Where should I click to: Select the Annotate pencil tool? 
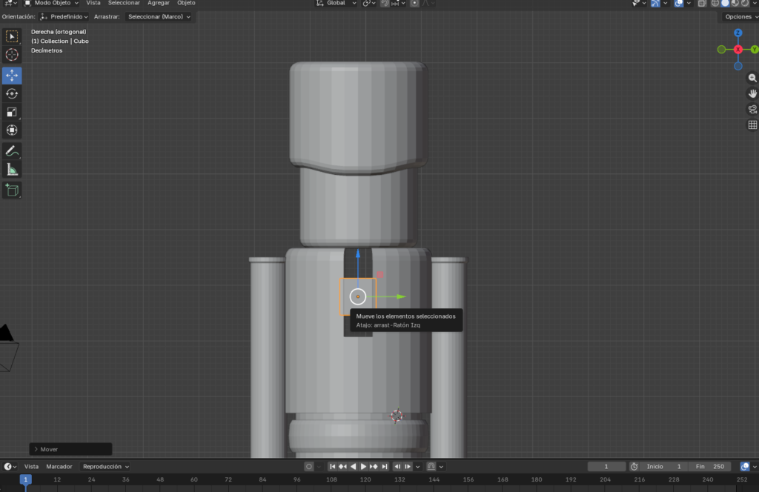point(12,150)
